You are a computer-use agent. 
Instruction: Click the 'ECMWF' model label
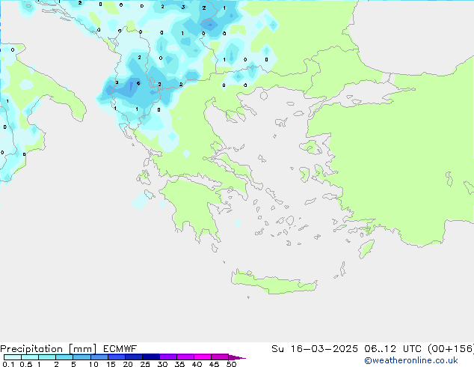[x=120, y=349]
